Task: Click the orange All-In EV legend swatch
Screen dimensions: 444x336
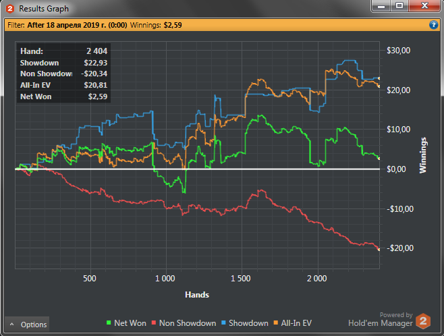Action: pyautogui.click(x=275, y=323)
